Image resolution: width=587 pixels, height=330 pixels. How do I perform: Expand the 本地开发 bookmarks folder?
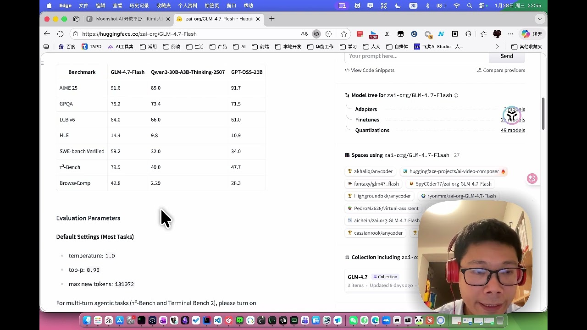[x=288, y=47]
